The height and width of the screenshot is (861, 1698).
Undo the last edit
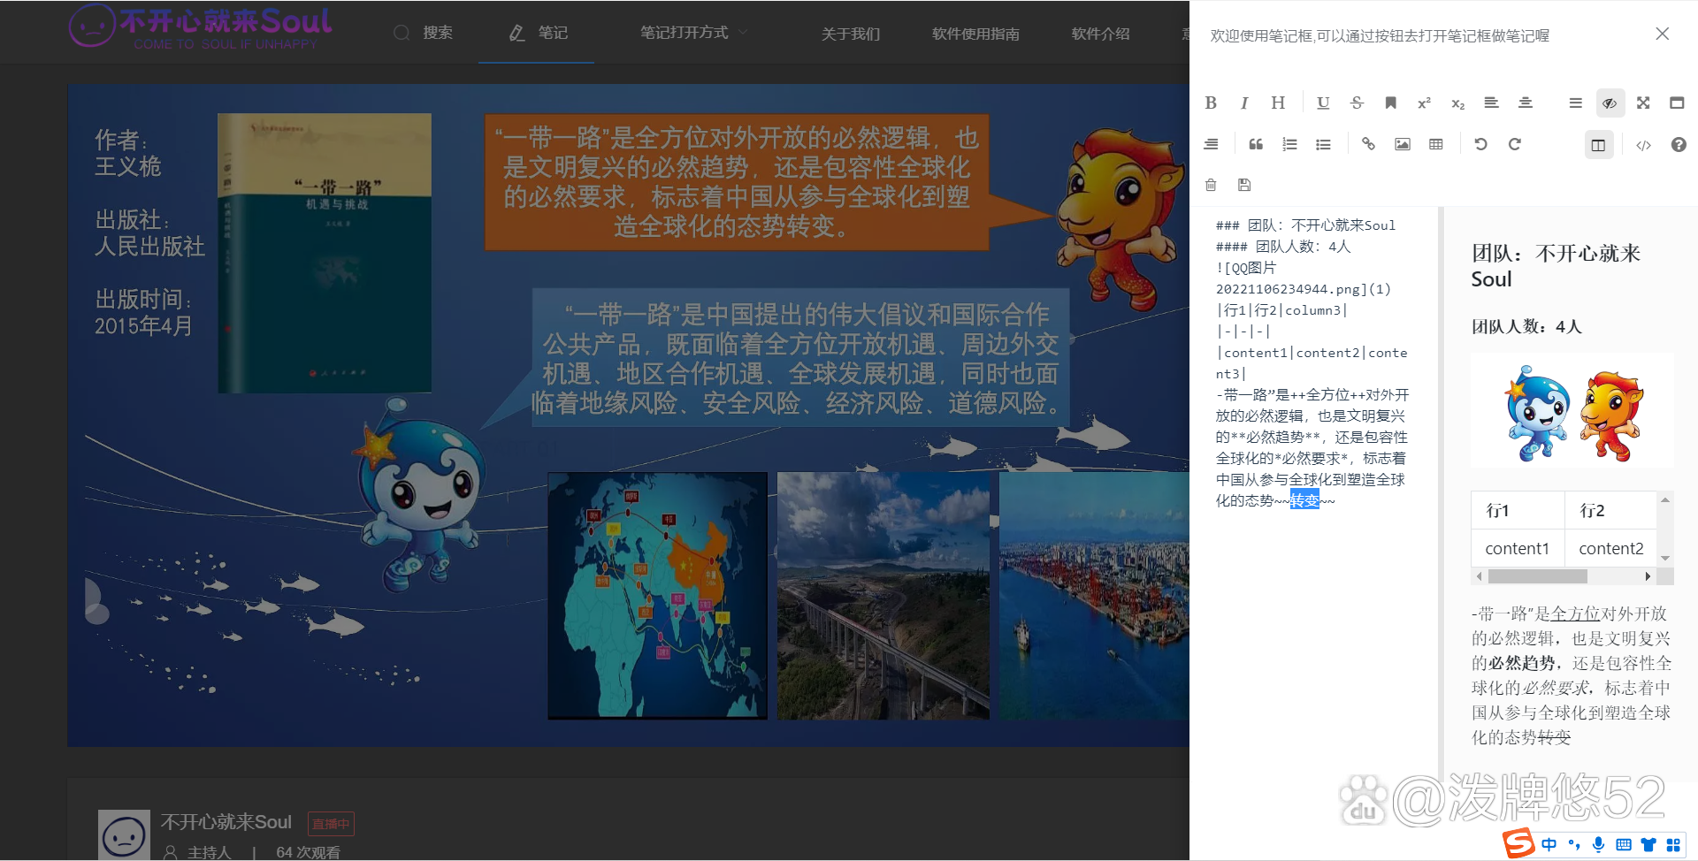coord(1480,144)
